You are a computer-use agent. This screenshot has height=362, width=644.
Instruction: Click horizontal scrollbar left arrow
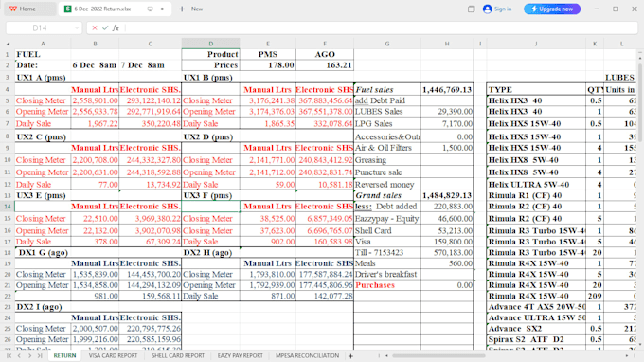(x=386, y=355)
